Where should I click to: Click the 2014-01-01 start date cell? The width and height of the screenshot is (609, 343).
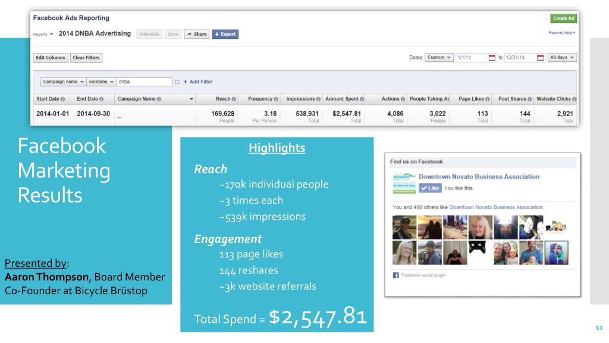pos(53,114)
